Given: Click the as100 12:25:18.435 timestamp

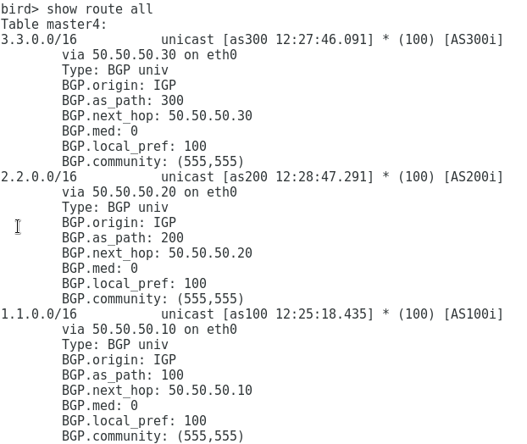Looking at the screenshot, I should (x=298, y=314).
